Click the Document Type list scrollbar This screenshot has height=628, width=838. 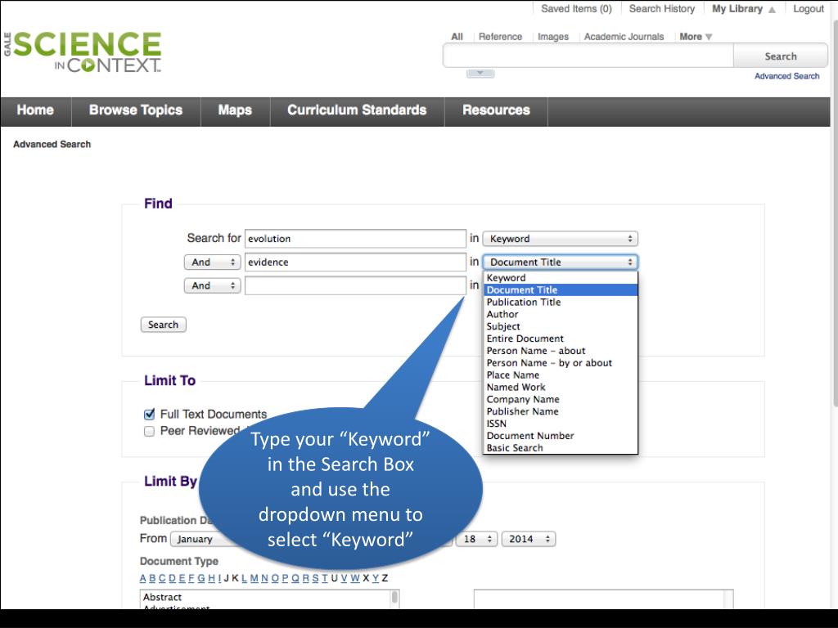click(395, 599)
